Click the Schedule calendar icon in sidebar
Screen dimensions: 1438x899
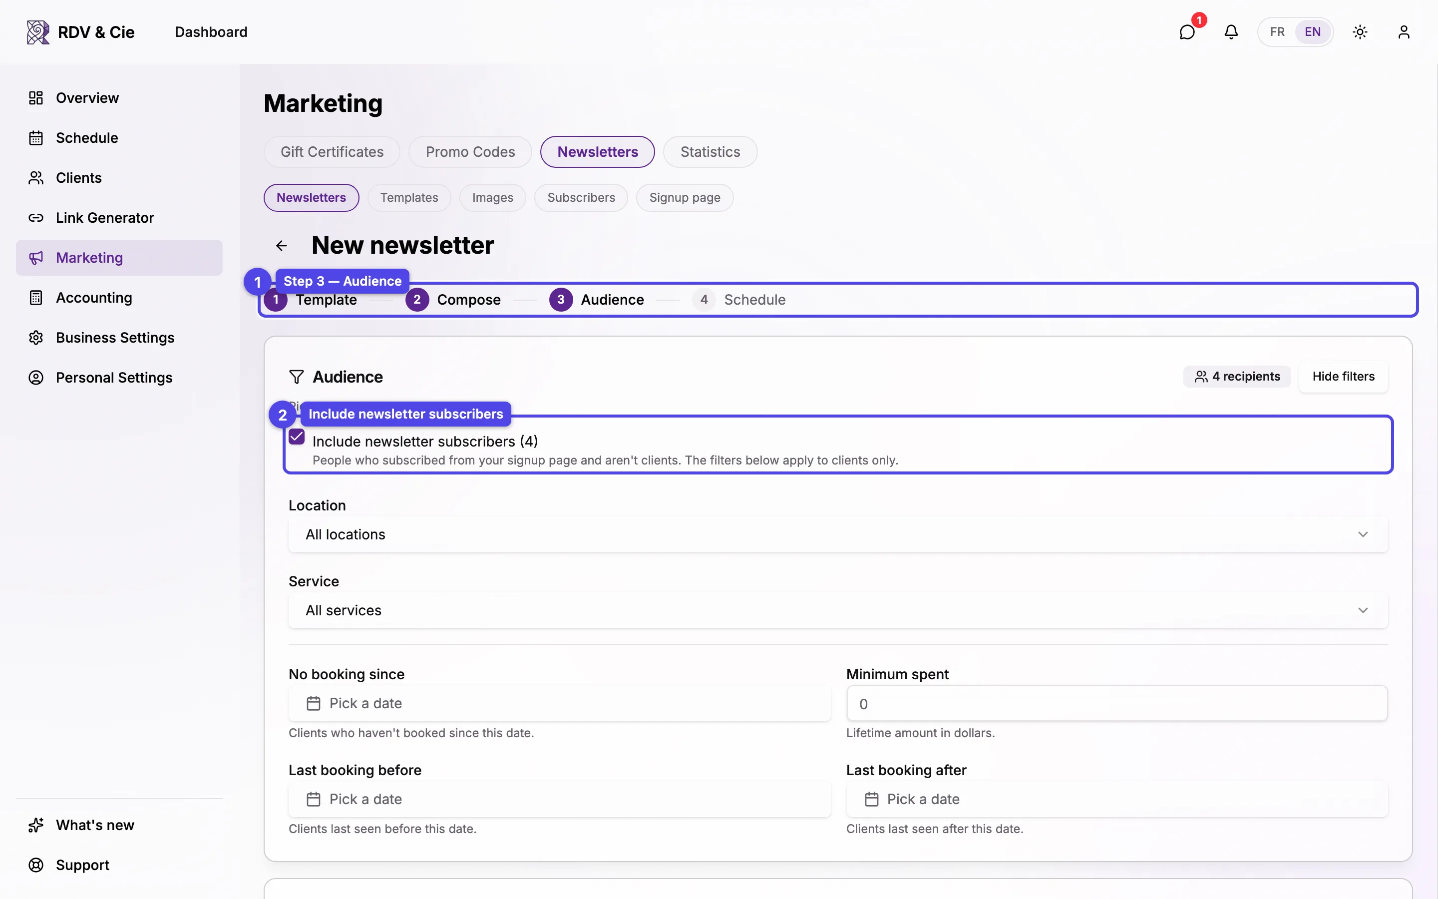click(x=35, y=138)
